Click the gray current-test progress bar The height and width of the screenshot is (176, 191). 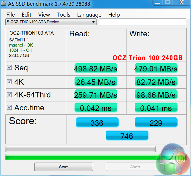point(80,149)
